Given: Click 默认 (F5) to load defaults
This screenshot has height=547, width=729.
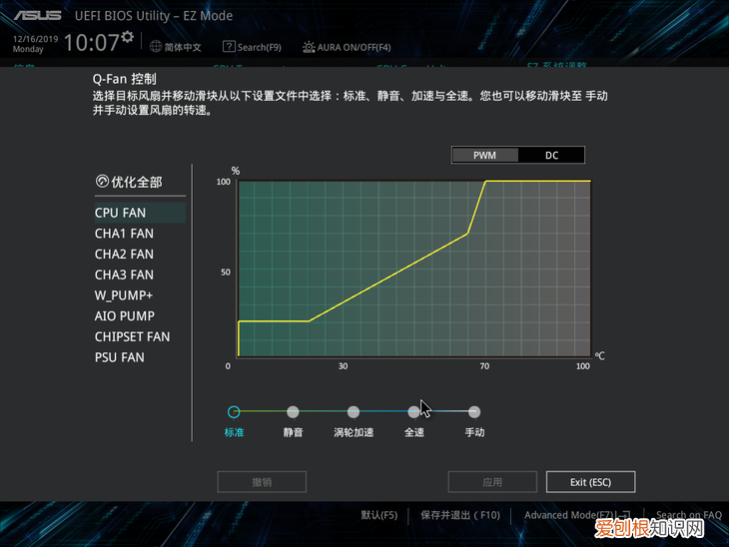Looking at the screenshot, I should (x=378, y=515).
